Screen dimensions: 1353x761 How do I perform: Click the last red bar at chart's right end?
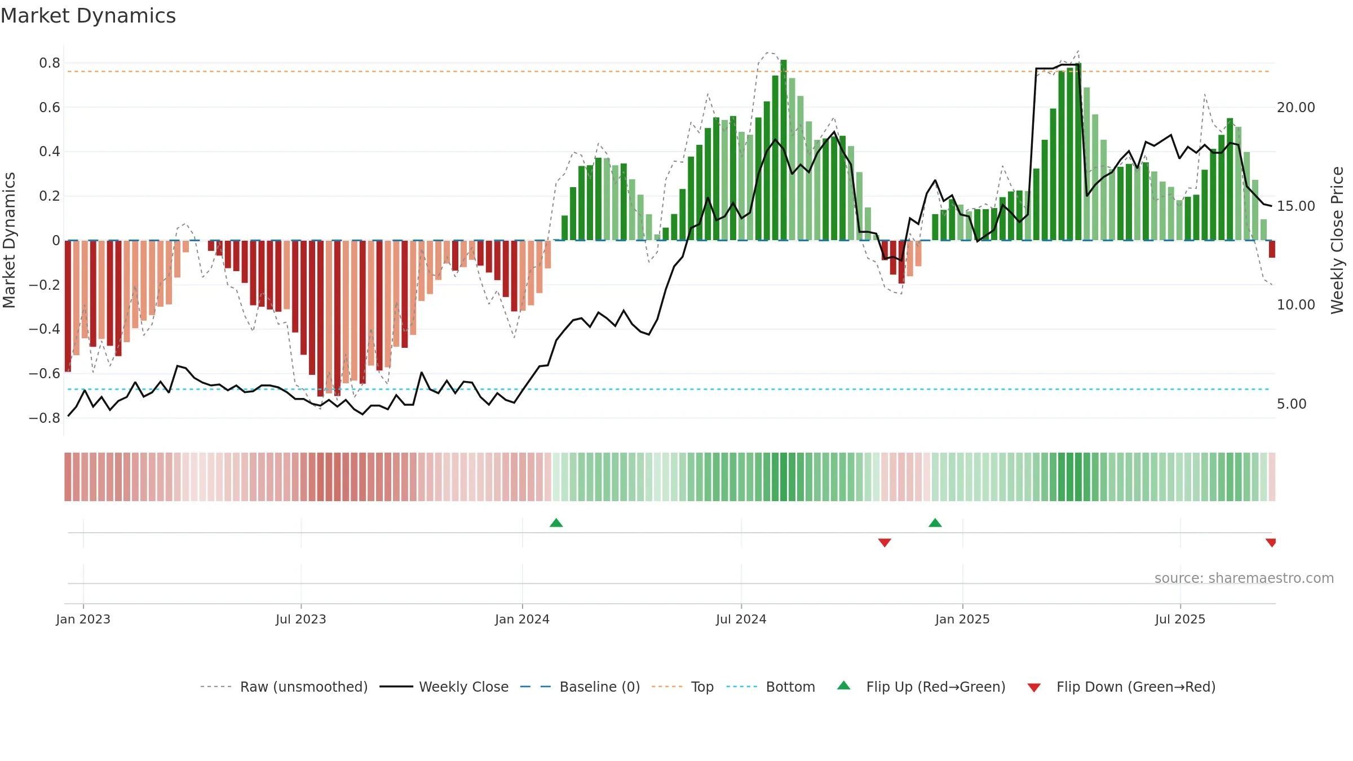tap(1272, 249)
